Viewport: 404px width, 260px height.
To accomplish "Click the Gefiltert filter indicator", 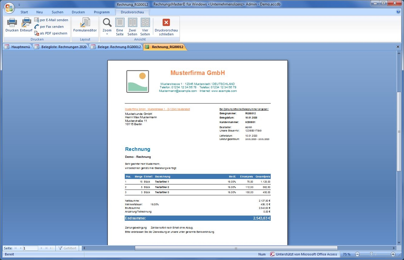I will pos(67,248).
